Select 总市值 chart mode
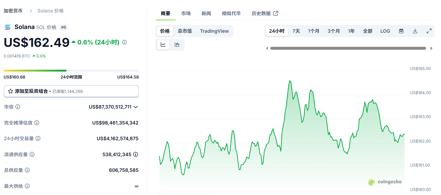Image resolution: width=441 pixels, height=195 pixels. (185, 31)
